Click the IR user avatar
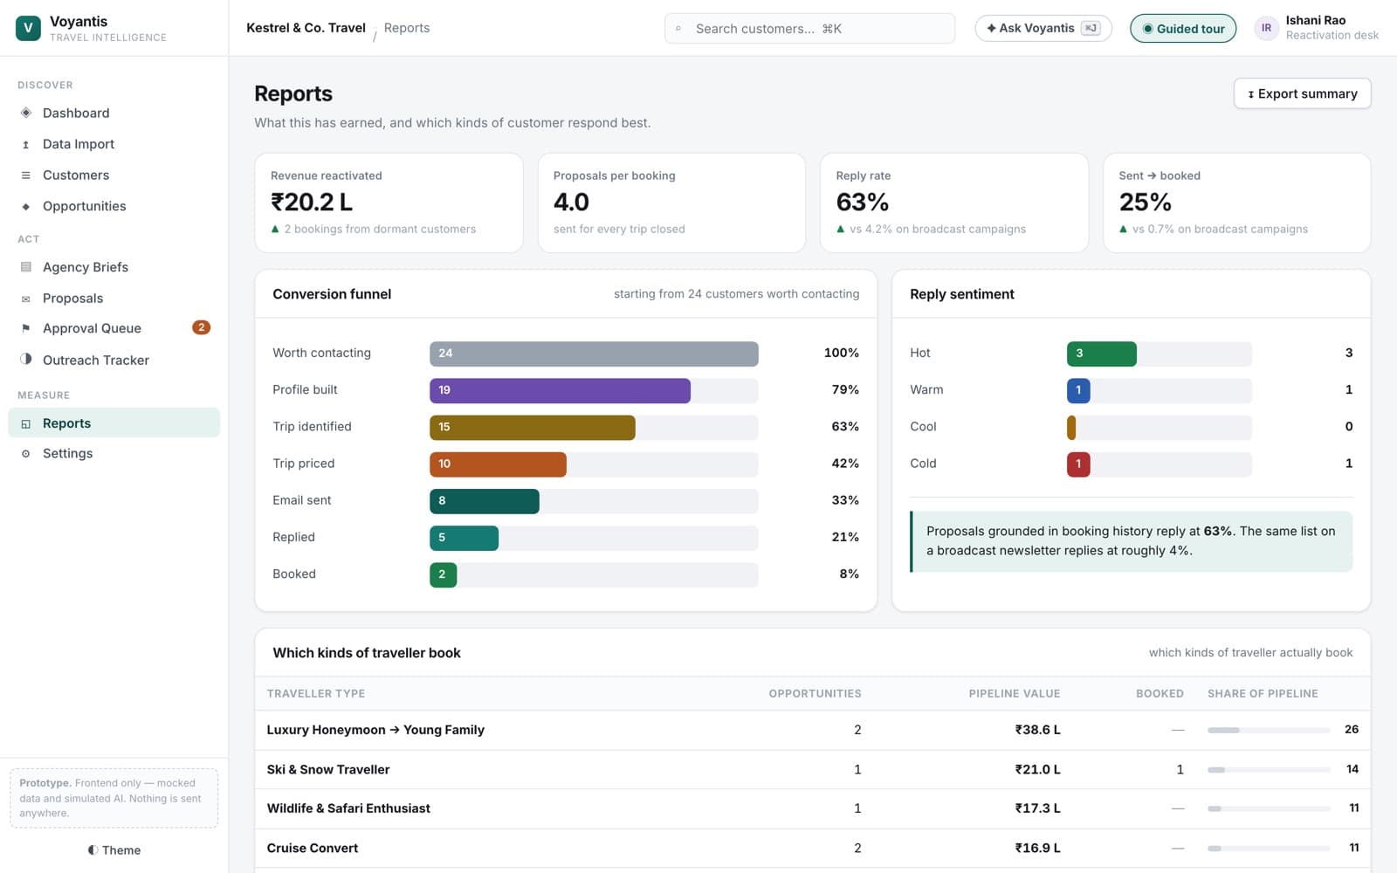The image size is (1397, 873). point(1266,28)
